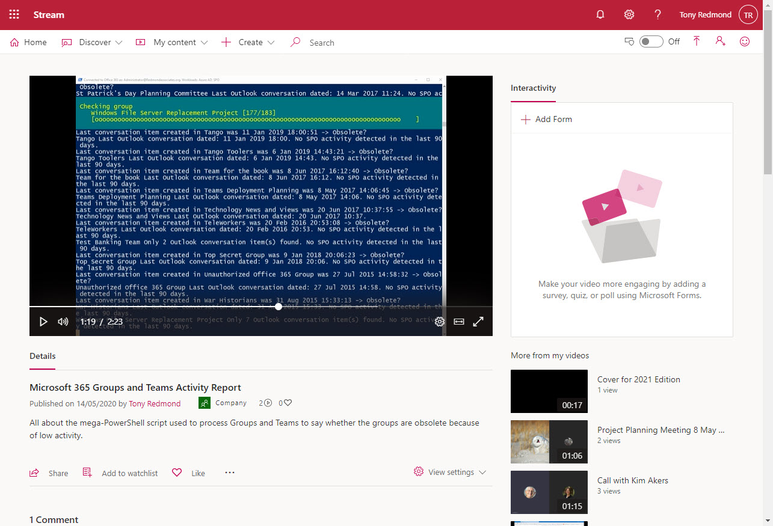Toggle theater mode in player
Viewport: 773px width, 526px height.
459,322
